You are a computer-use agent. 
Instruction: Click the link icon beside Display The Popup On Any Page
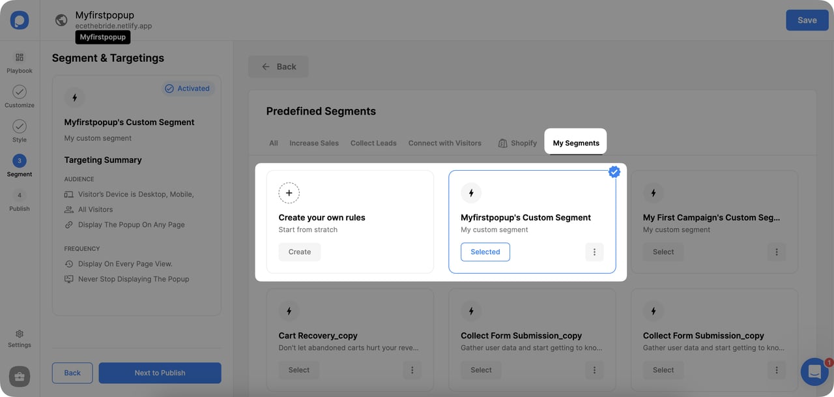[x=69, y=225]
